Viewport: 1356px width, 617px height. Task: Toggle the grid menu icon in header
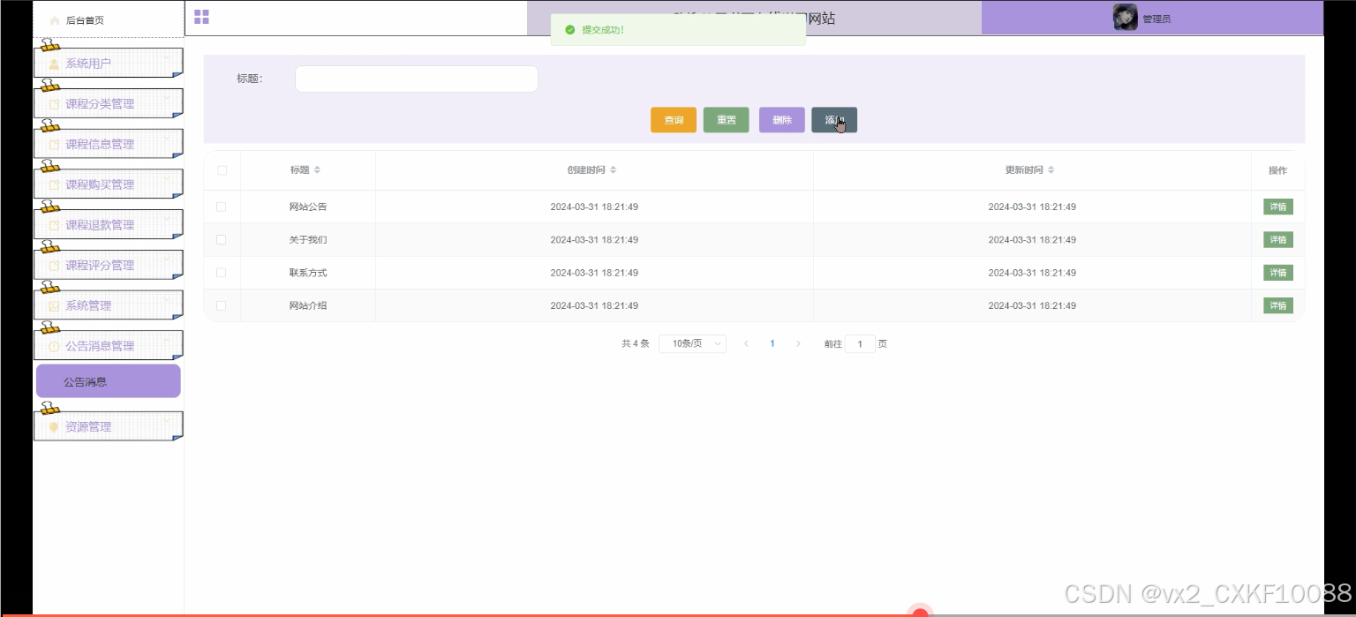pyautogui.click(x=201, y=17)
